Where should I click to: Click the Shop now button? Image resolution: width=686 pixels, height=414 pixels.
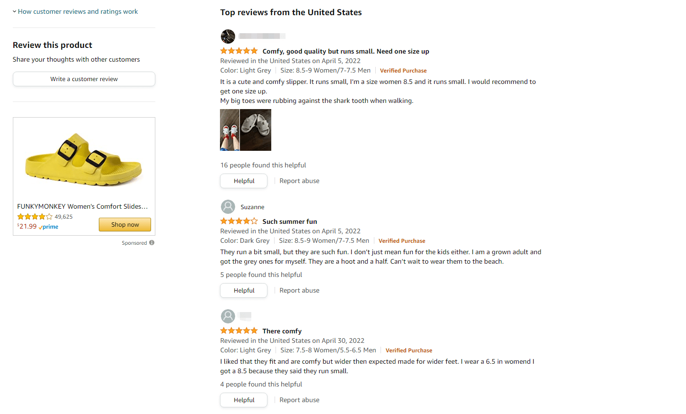coord(125,225)
